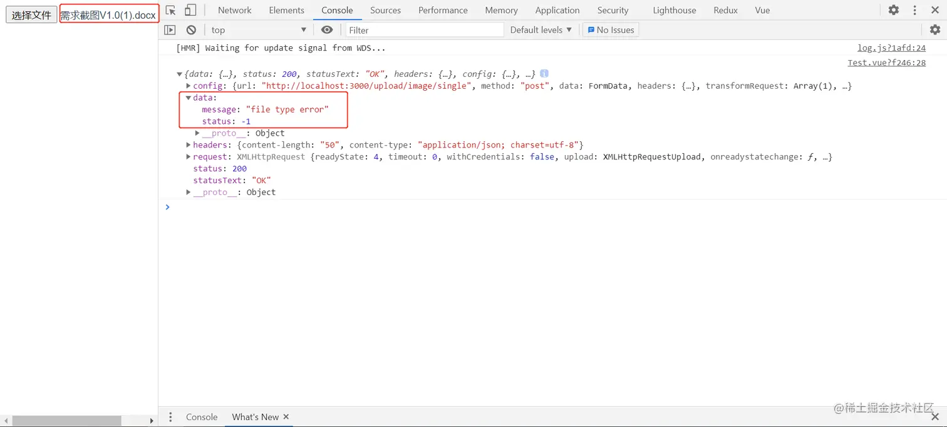This screenshot has width=947, height=427.
Task: Expand the config property
Action: (x=189, y=86)
